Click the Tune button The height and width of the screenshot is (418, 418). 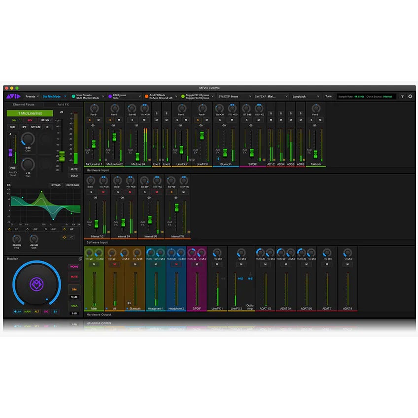click(328, 97)
